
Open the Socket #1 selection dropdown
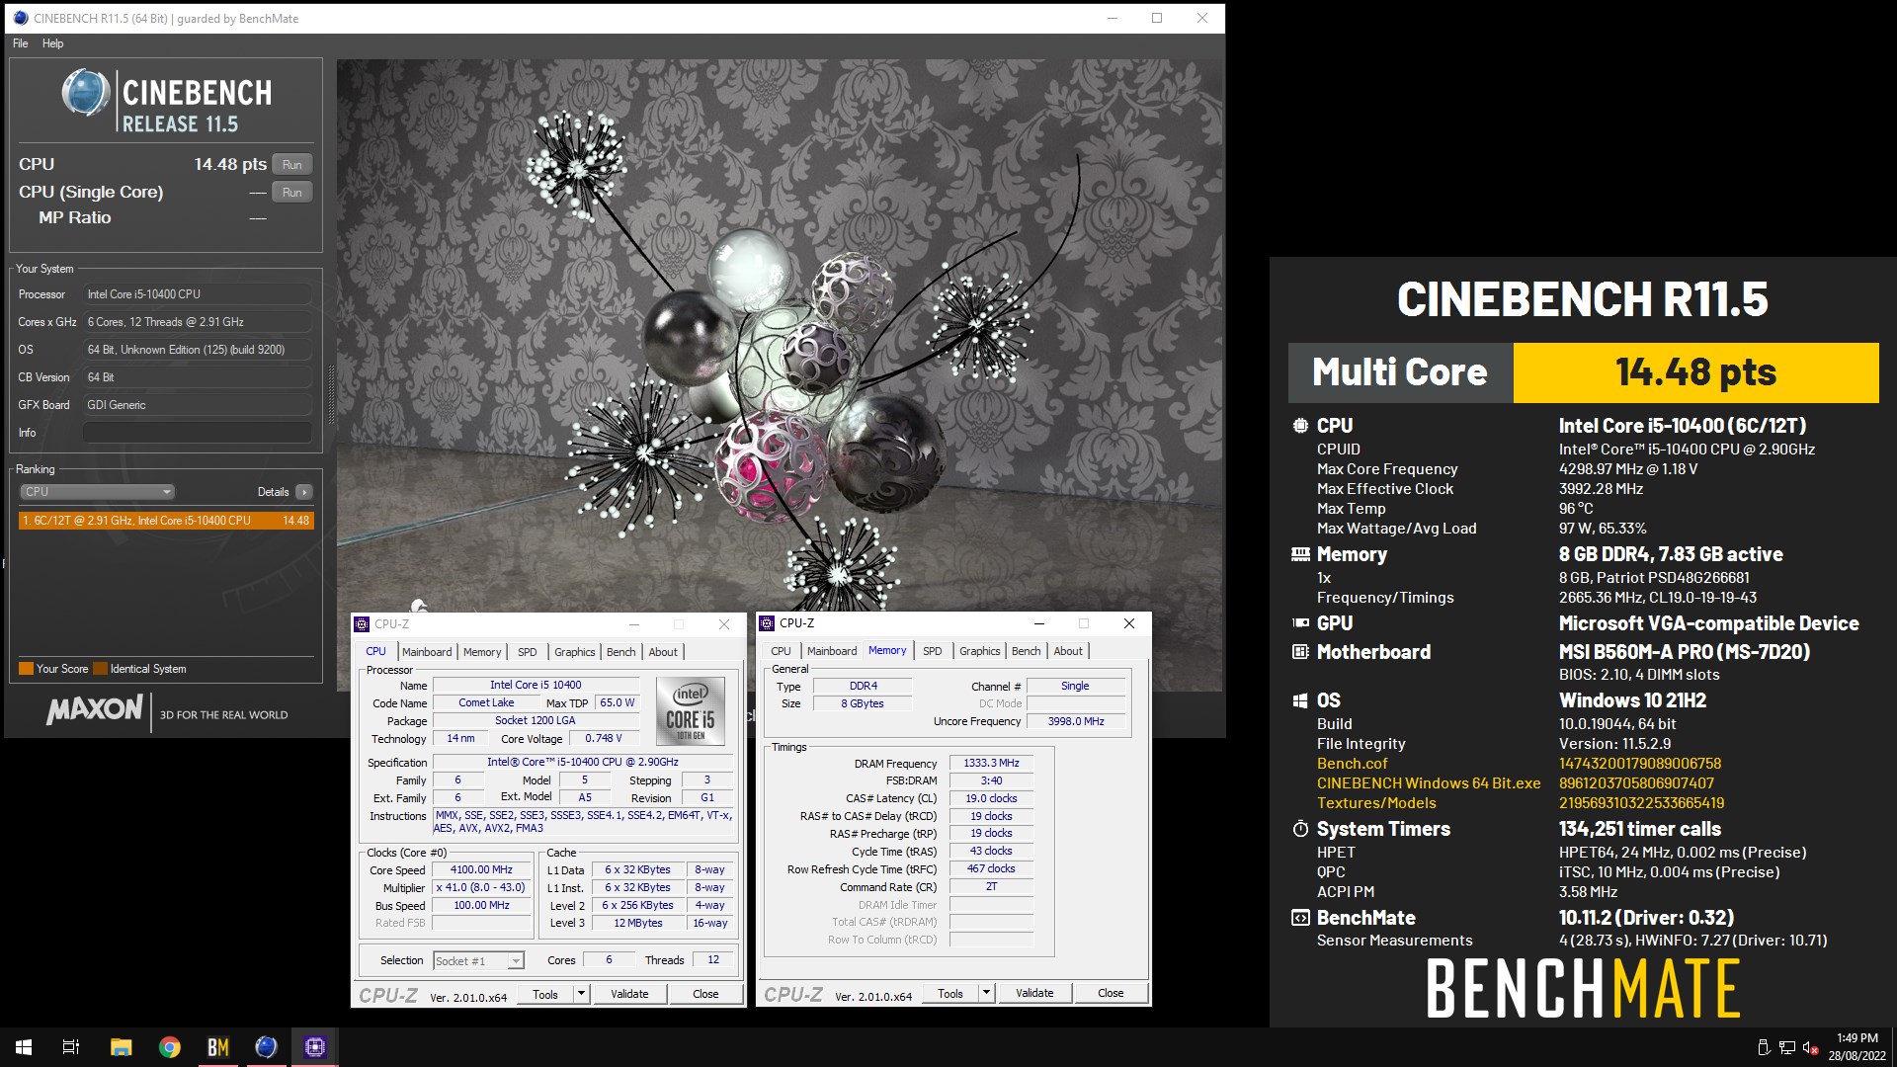[x=478, y=961]
